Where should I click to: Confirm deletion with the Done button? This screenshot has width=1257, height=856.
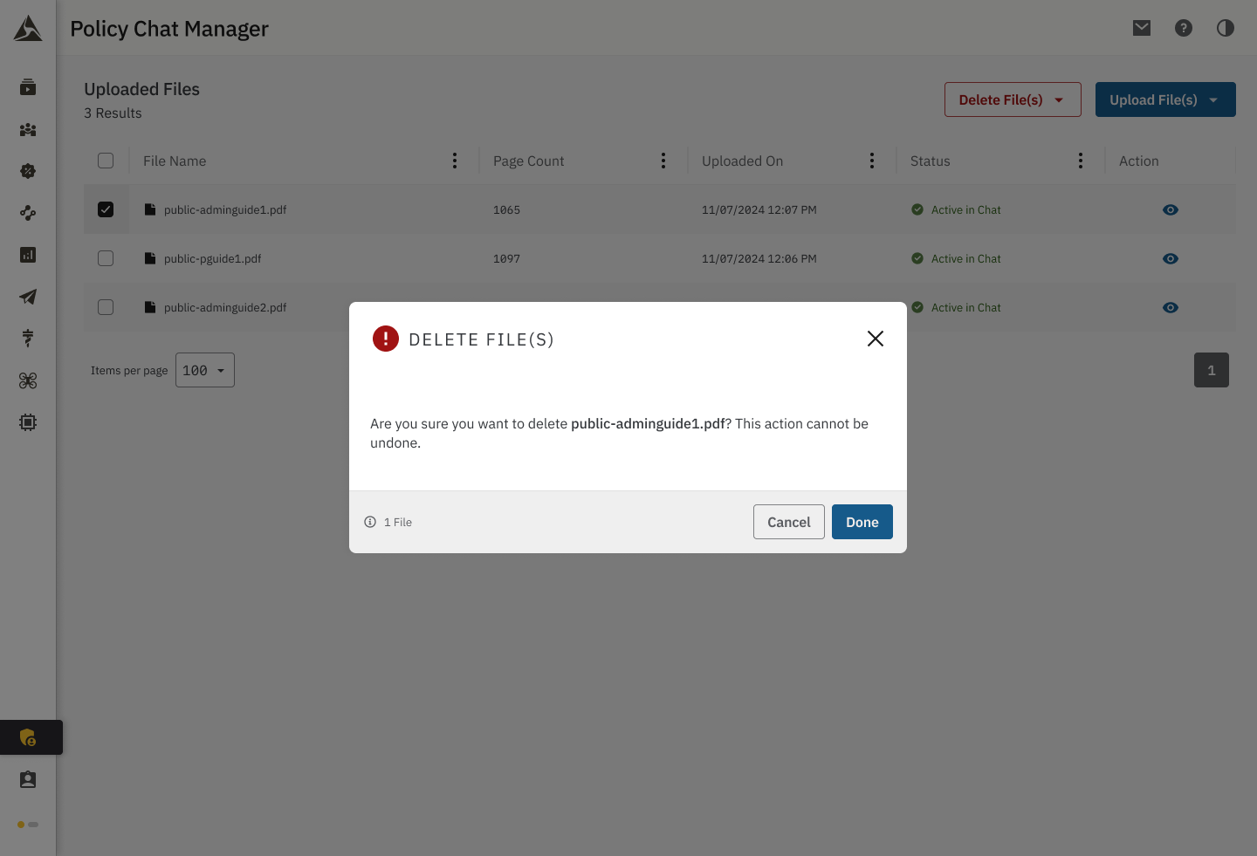[862, 522]
